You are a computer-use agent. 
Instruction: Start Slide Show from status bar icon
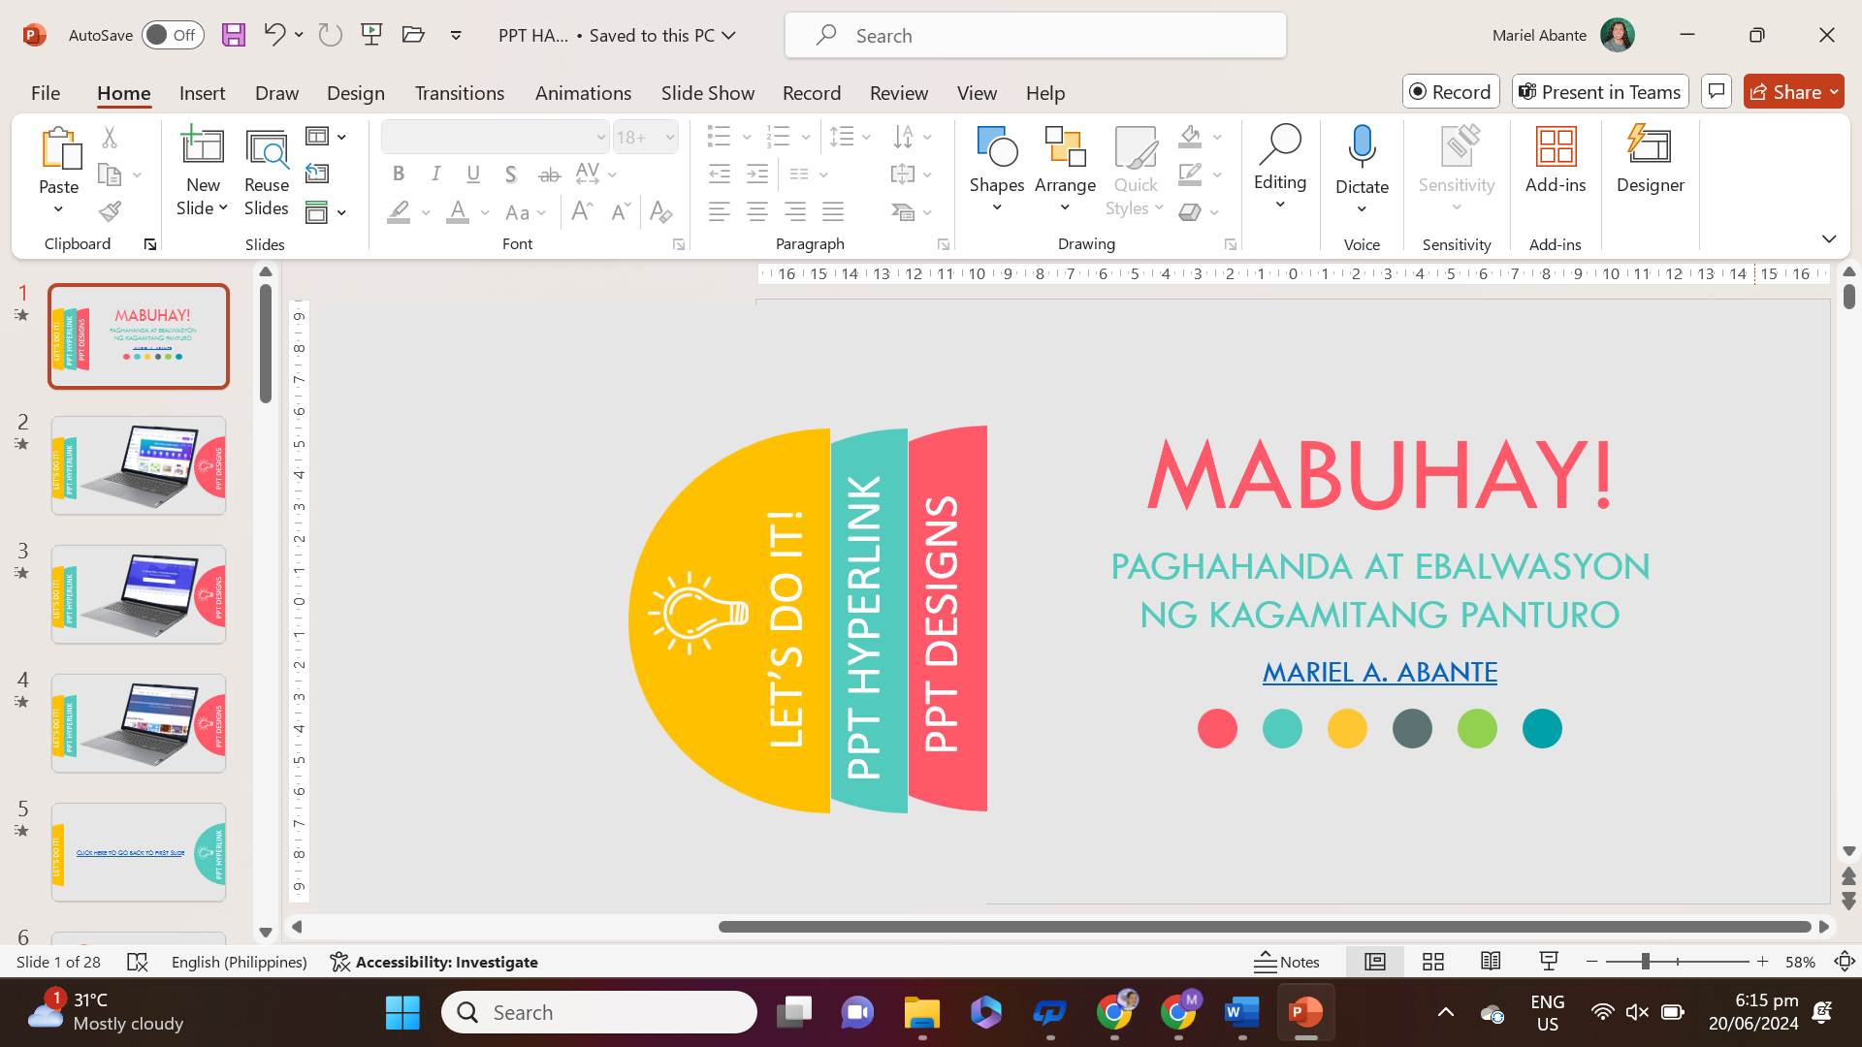pyautogui.click(x=1549, y=962)
